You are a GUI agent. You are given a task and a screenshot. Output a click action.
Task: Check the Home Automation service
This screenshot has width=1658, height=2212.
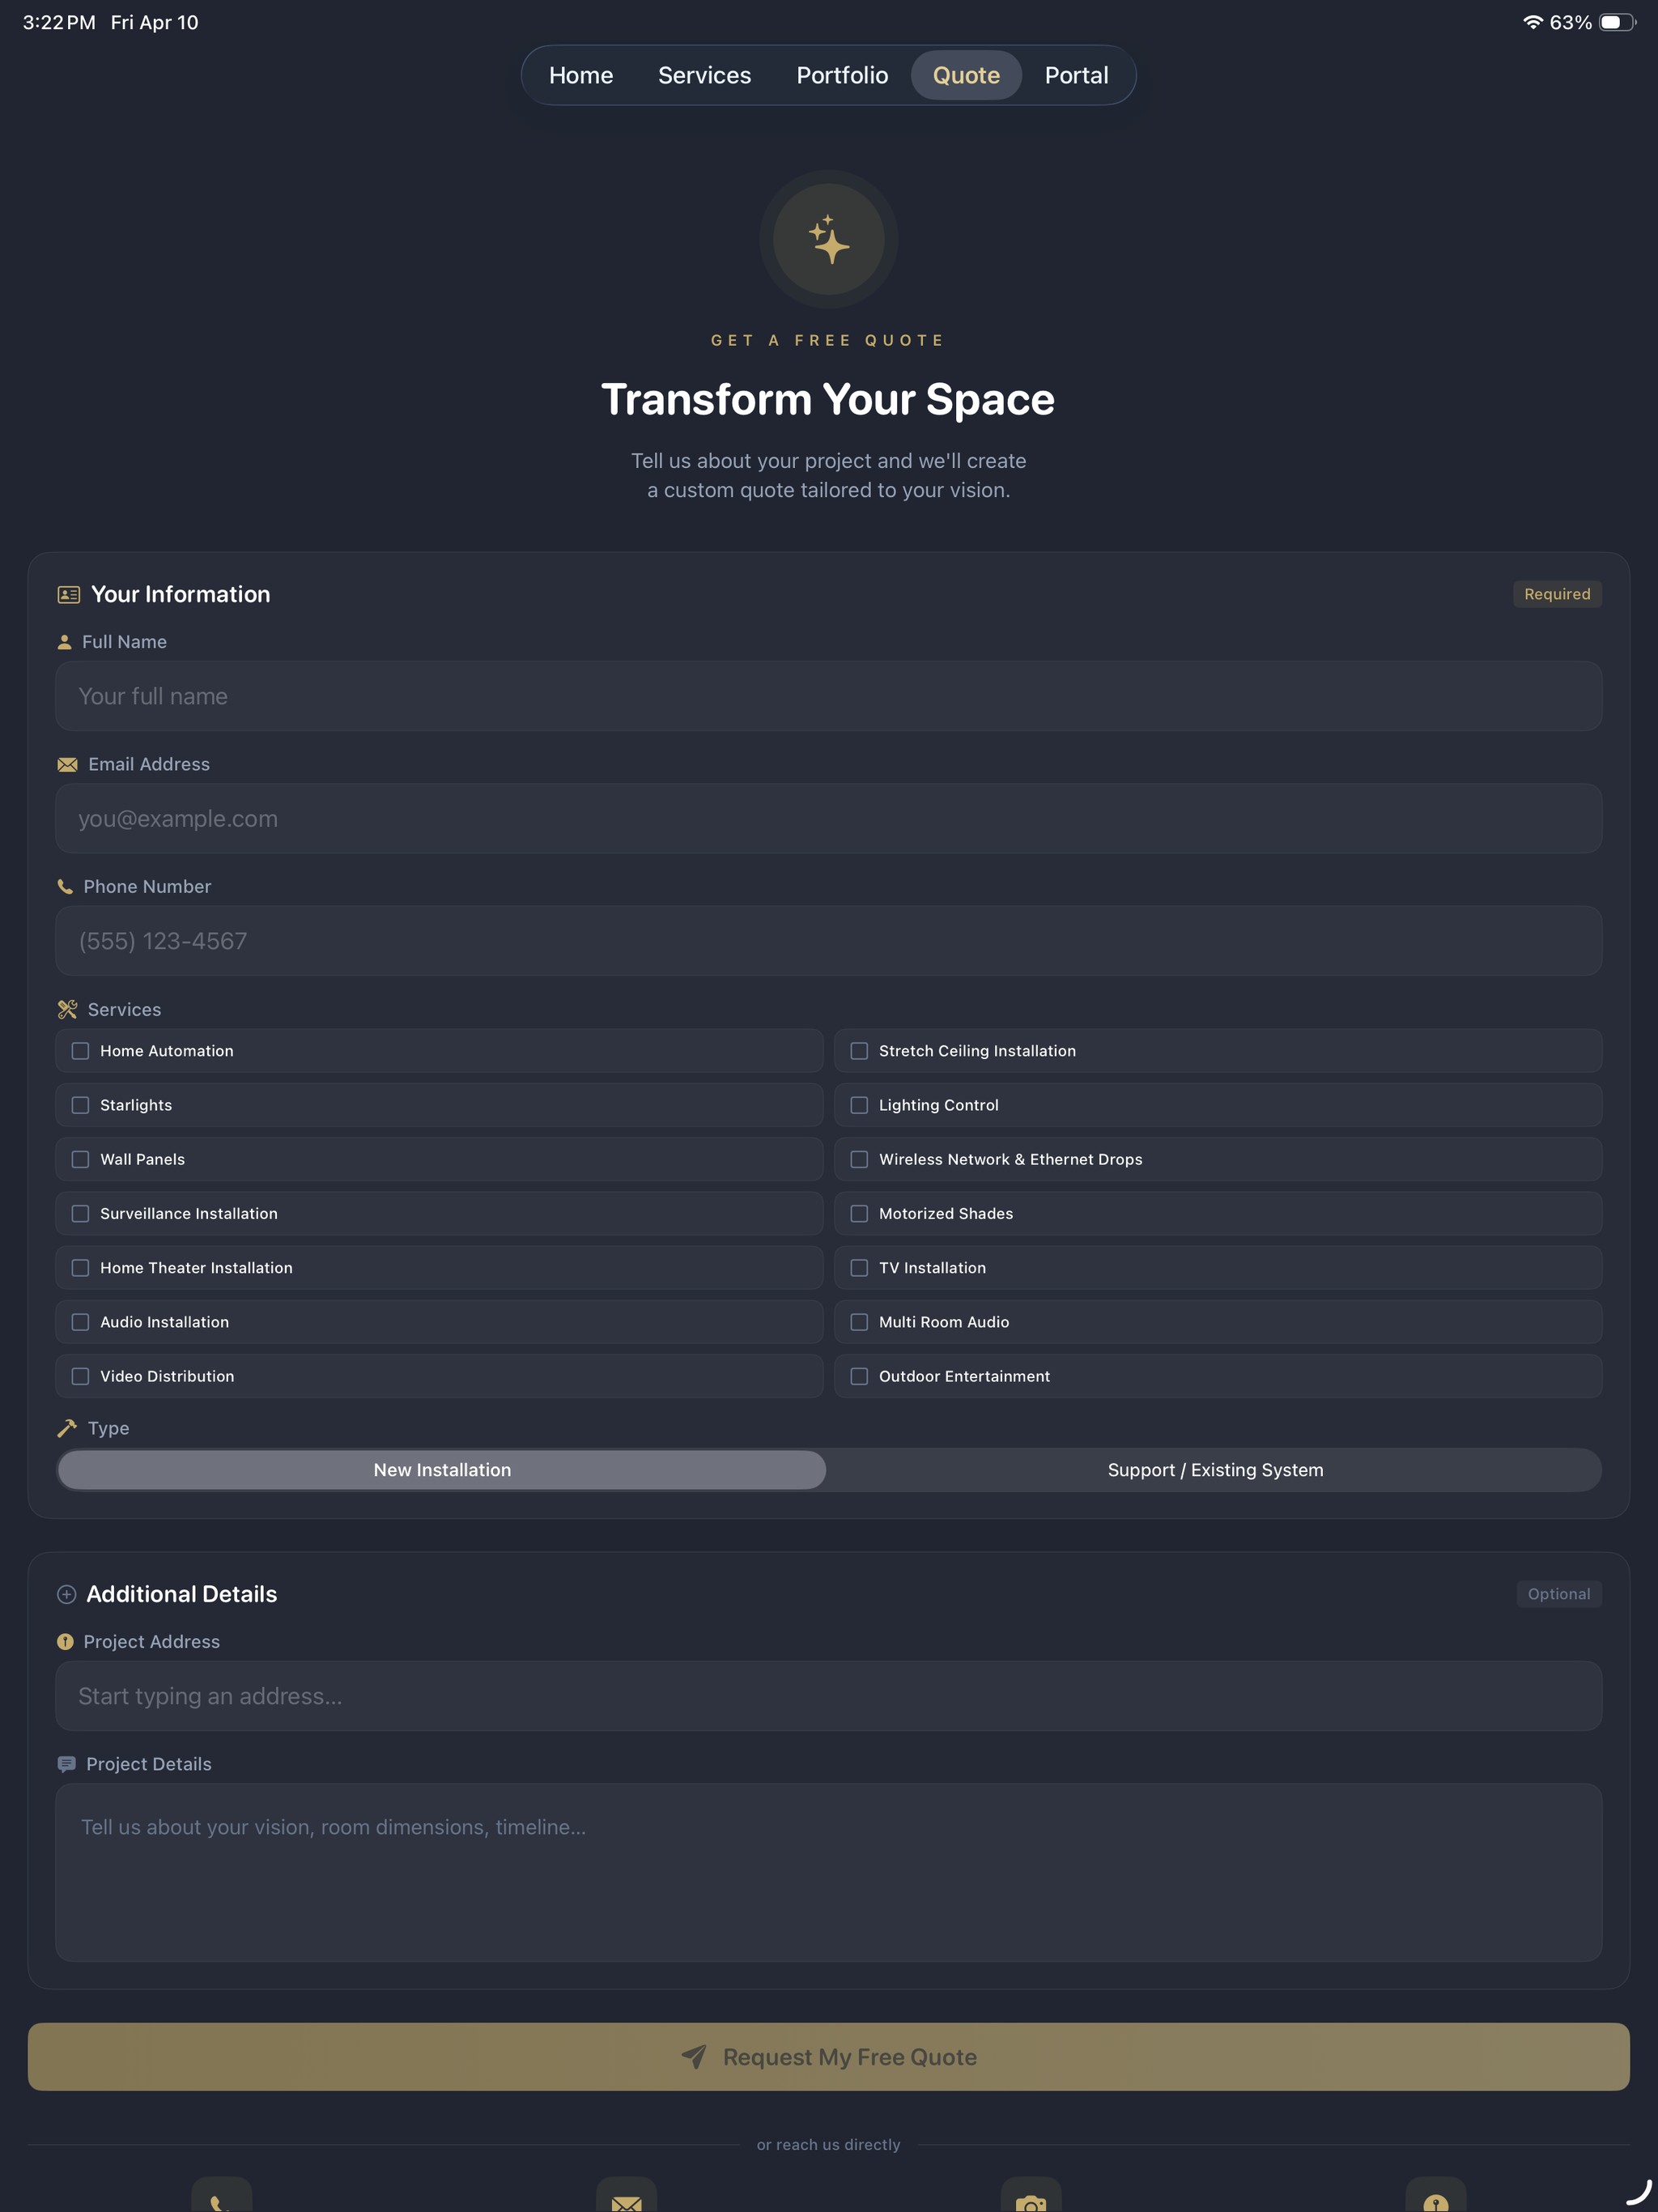[x=440, y=1051]
